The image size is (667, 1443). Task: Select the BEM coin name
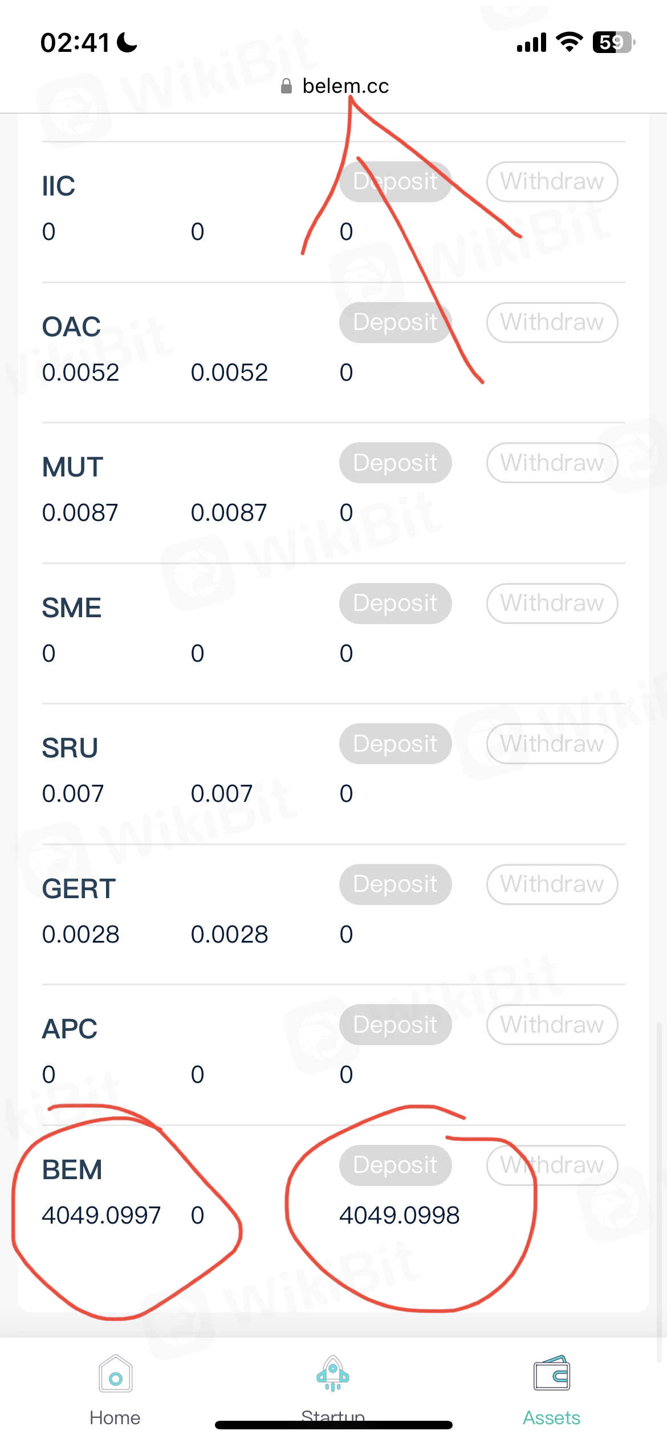point(72,1169)
